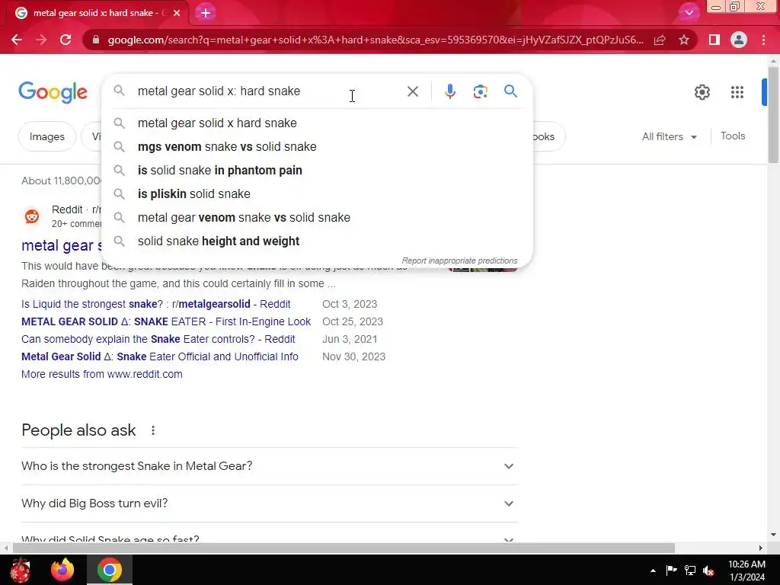780x585 pixels.
Task: Clear search text with X icon
Action: tap(412, 91)
